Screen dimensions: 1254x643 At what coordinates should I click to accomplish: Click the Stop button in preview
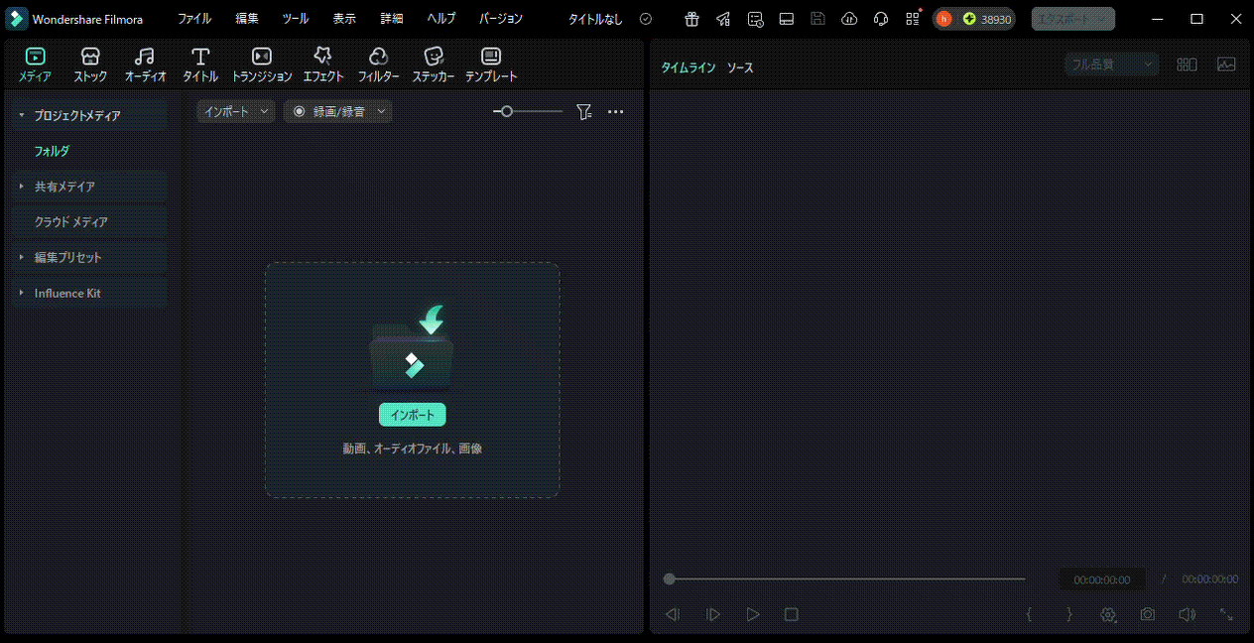791,614
